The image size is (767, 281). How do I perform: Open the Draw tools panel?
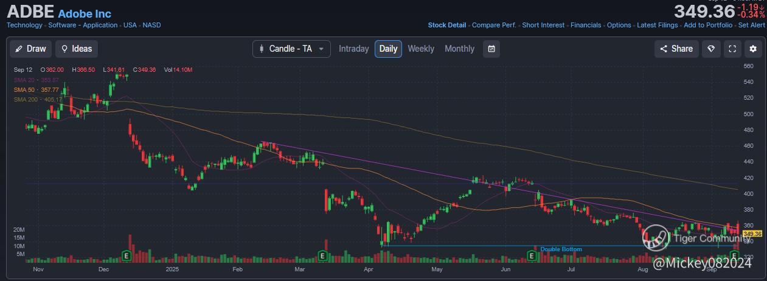click(29, 49)
